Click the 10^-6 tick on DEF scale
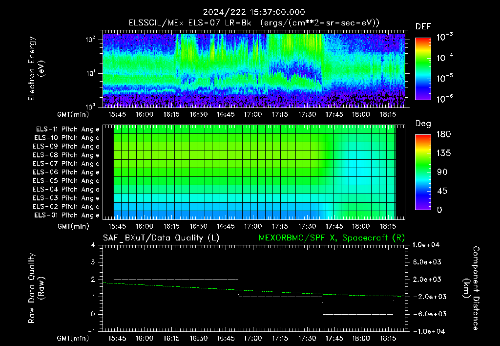The height and width of the screenshot is (346, 500). pyautogui.click(x=445, y=99)
